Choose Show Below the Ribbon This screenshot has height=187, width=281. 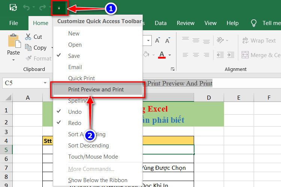click(98, 180)
